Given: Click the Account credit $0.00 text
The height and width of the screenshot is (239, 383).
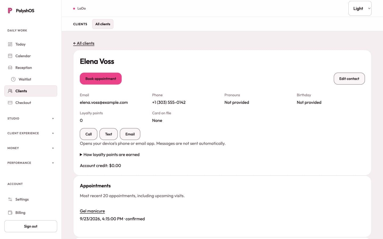Looking at the screenshot, I should [x=100, y=166].
